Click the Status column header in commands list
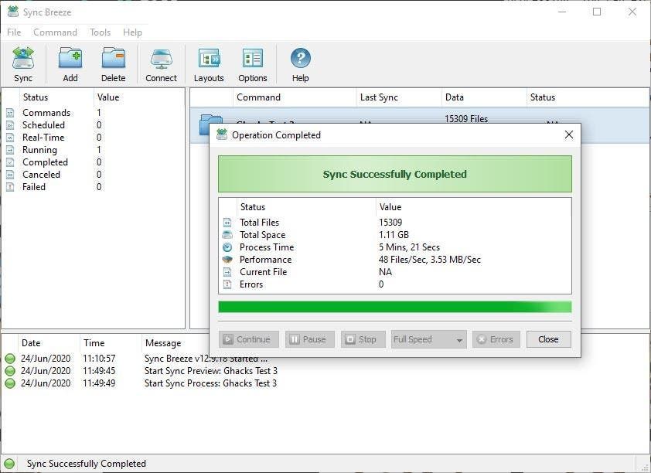Viewport: 651px width, 473px height. [x=588, y=97]
